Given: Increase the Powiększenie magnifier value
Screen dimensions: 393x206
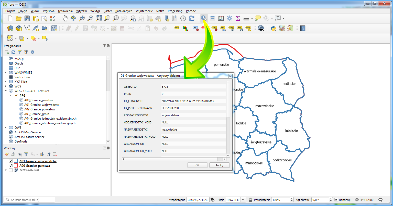Looking at the screenshot, I should click(292, 199).
